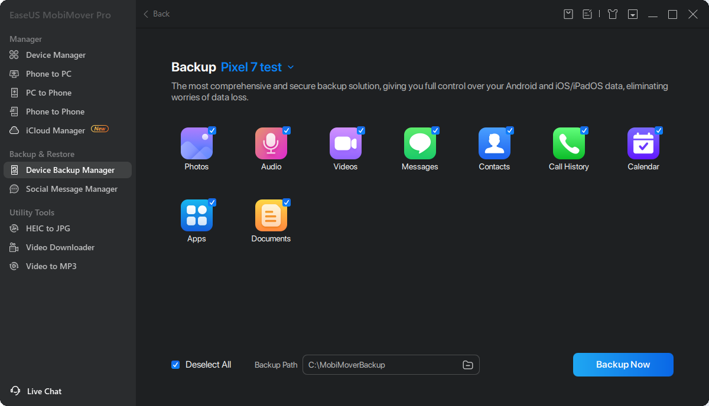The height and width of the screenshot is (406, 709).
Task: Open Phone to Phone in sidebar
Action: click(x=67, y=112)
